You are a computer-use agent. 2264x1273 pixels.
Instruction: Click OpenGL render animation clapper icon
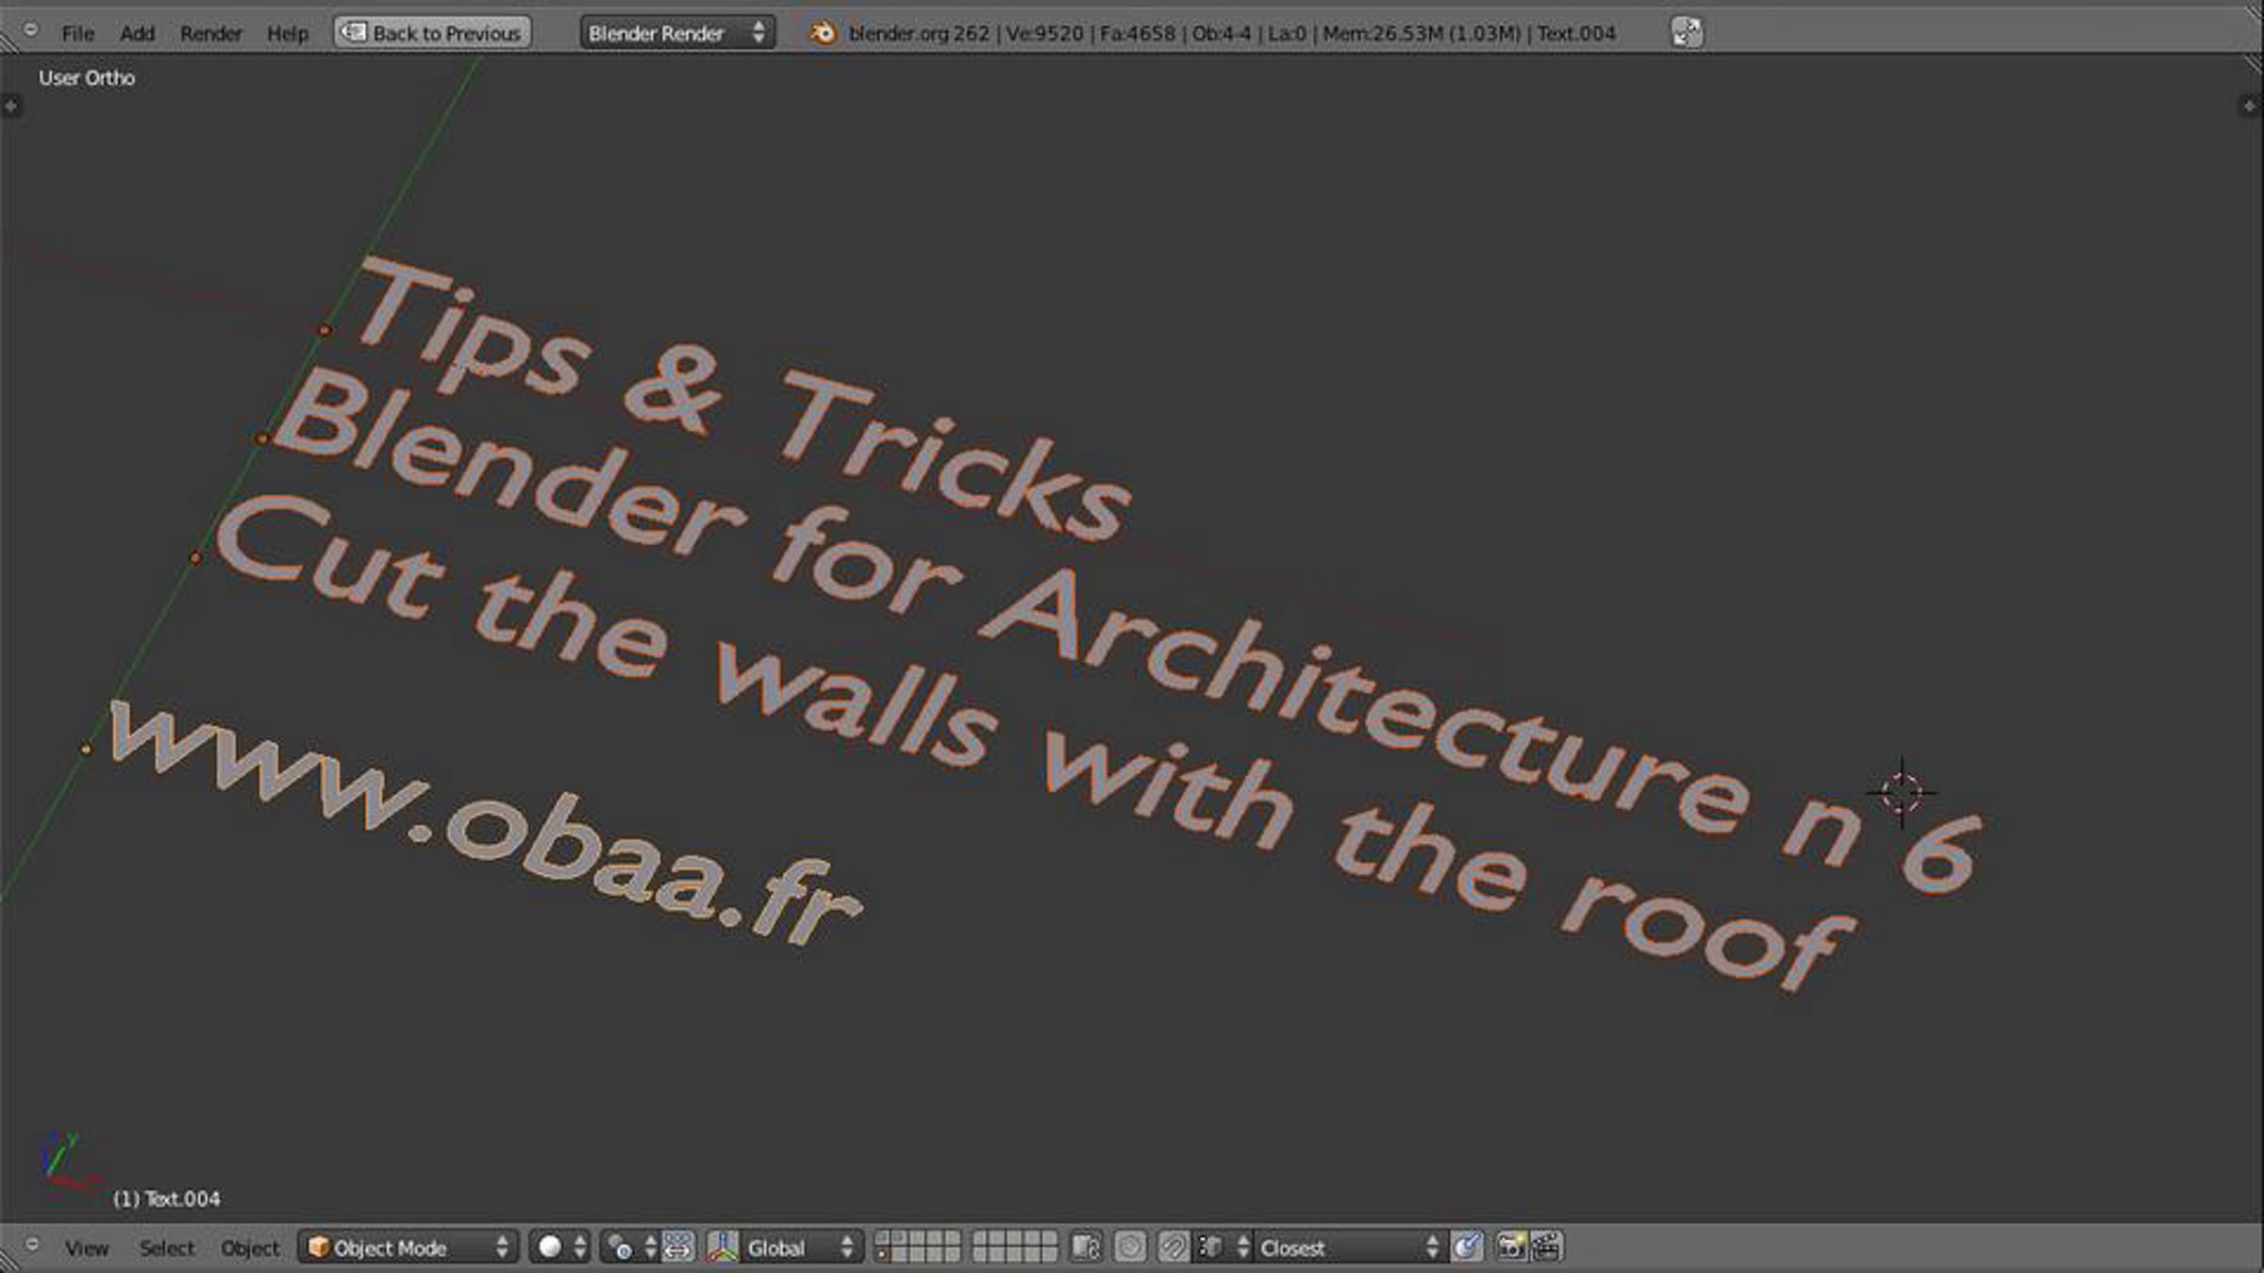(x=1546, y=1248)
